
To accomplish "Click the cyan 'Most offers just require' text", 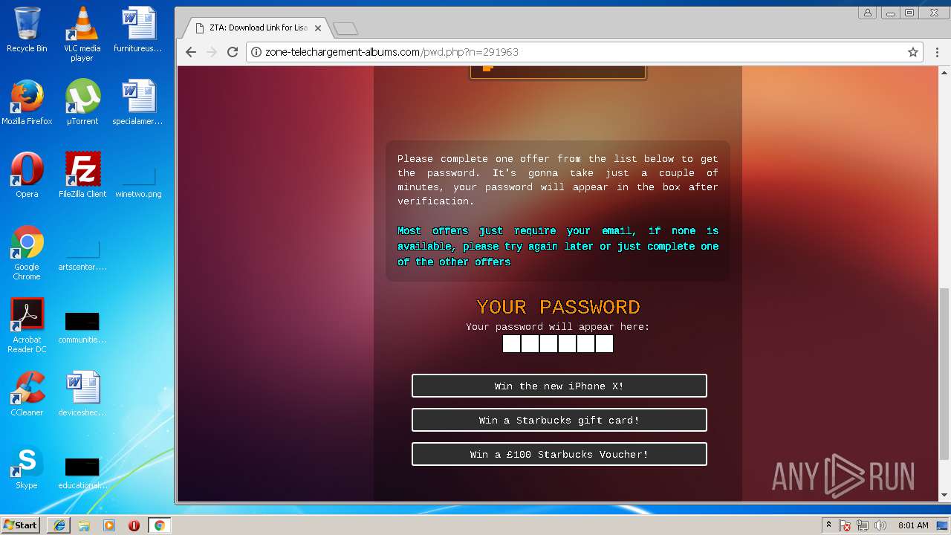I will [x=558, y=246].
